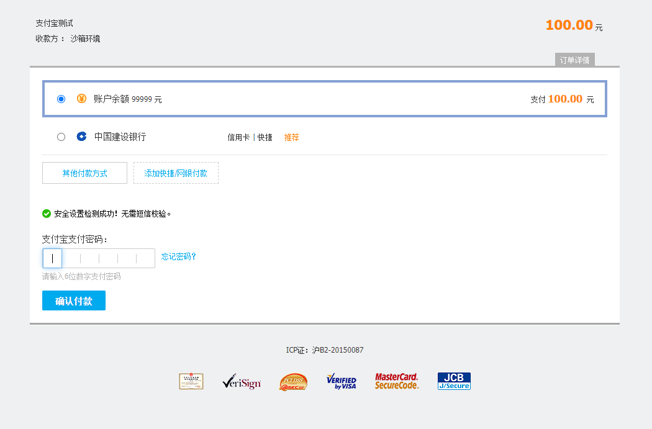Open 添加快捷/网银付款 to add a card
This screenshot has width=652, height=429.
pyautogui.click(x=176, y=173)
